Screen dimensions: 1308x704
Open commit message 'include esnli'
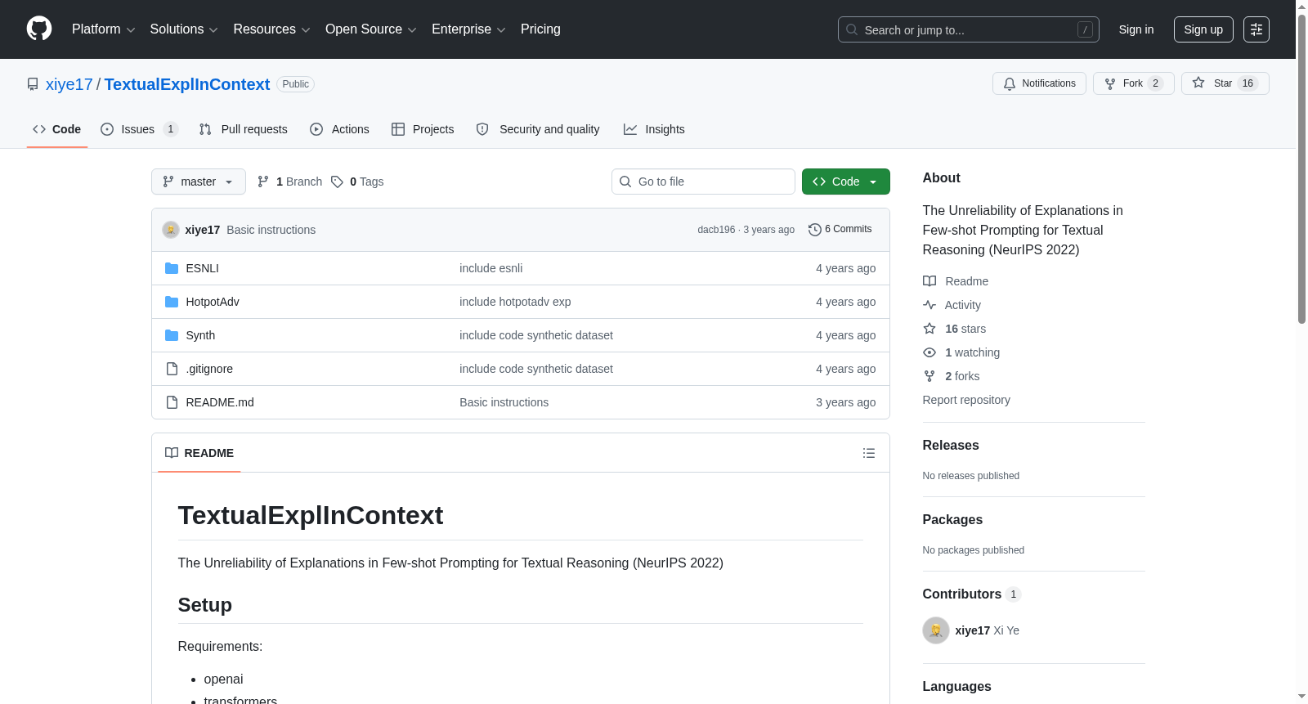pos(491,268)
